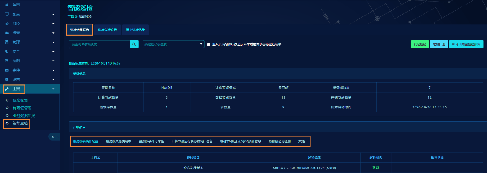Click the gear icon beside 设置
This screenshot has width=487, height=173.
pos(7,79)
